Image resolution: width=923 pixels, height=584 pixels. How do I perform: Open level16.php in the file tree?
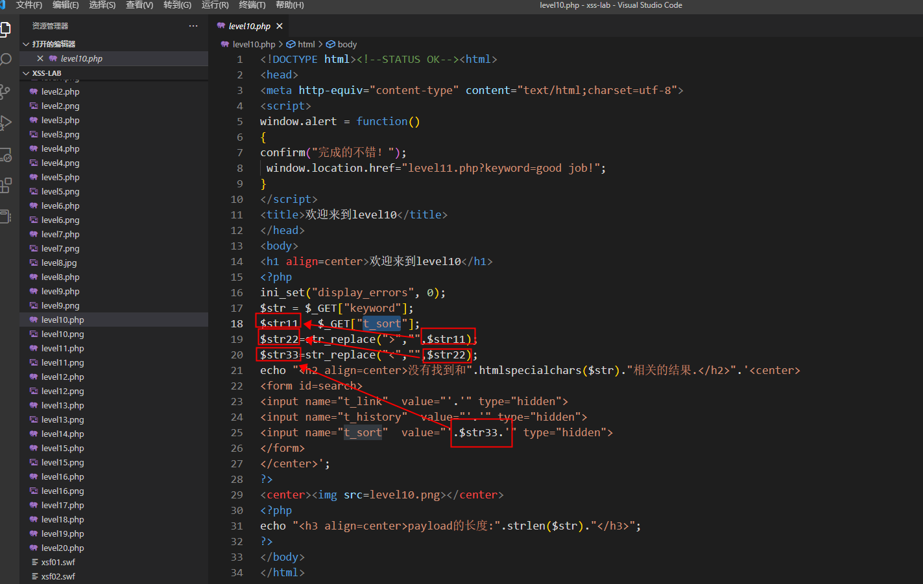point(62,476)
